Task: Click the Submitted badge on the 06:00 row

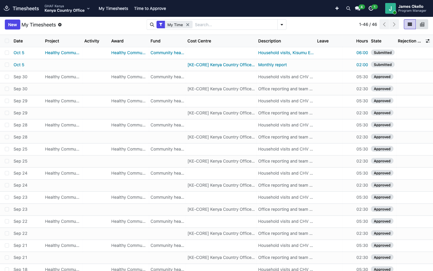Action: [x=383, y=53]
